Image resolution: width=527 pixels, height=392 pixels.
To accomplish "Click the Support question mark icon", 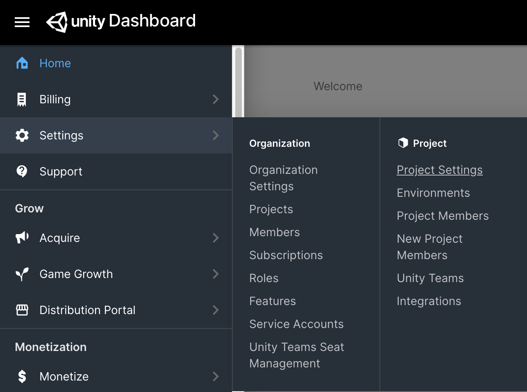I will [22, 171].
